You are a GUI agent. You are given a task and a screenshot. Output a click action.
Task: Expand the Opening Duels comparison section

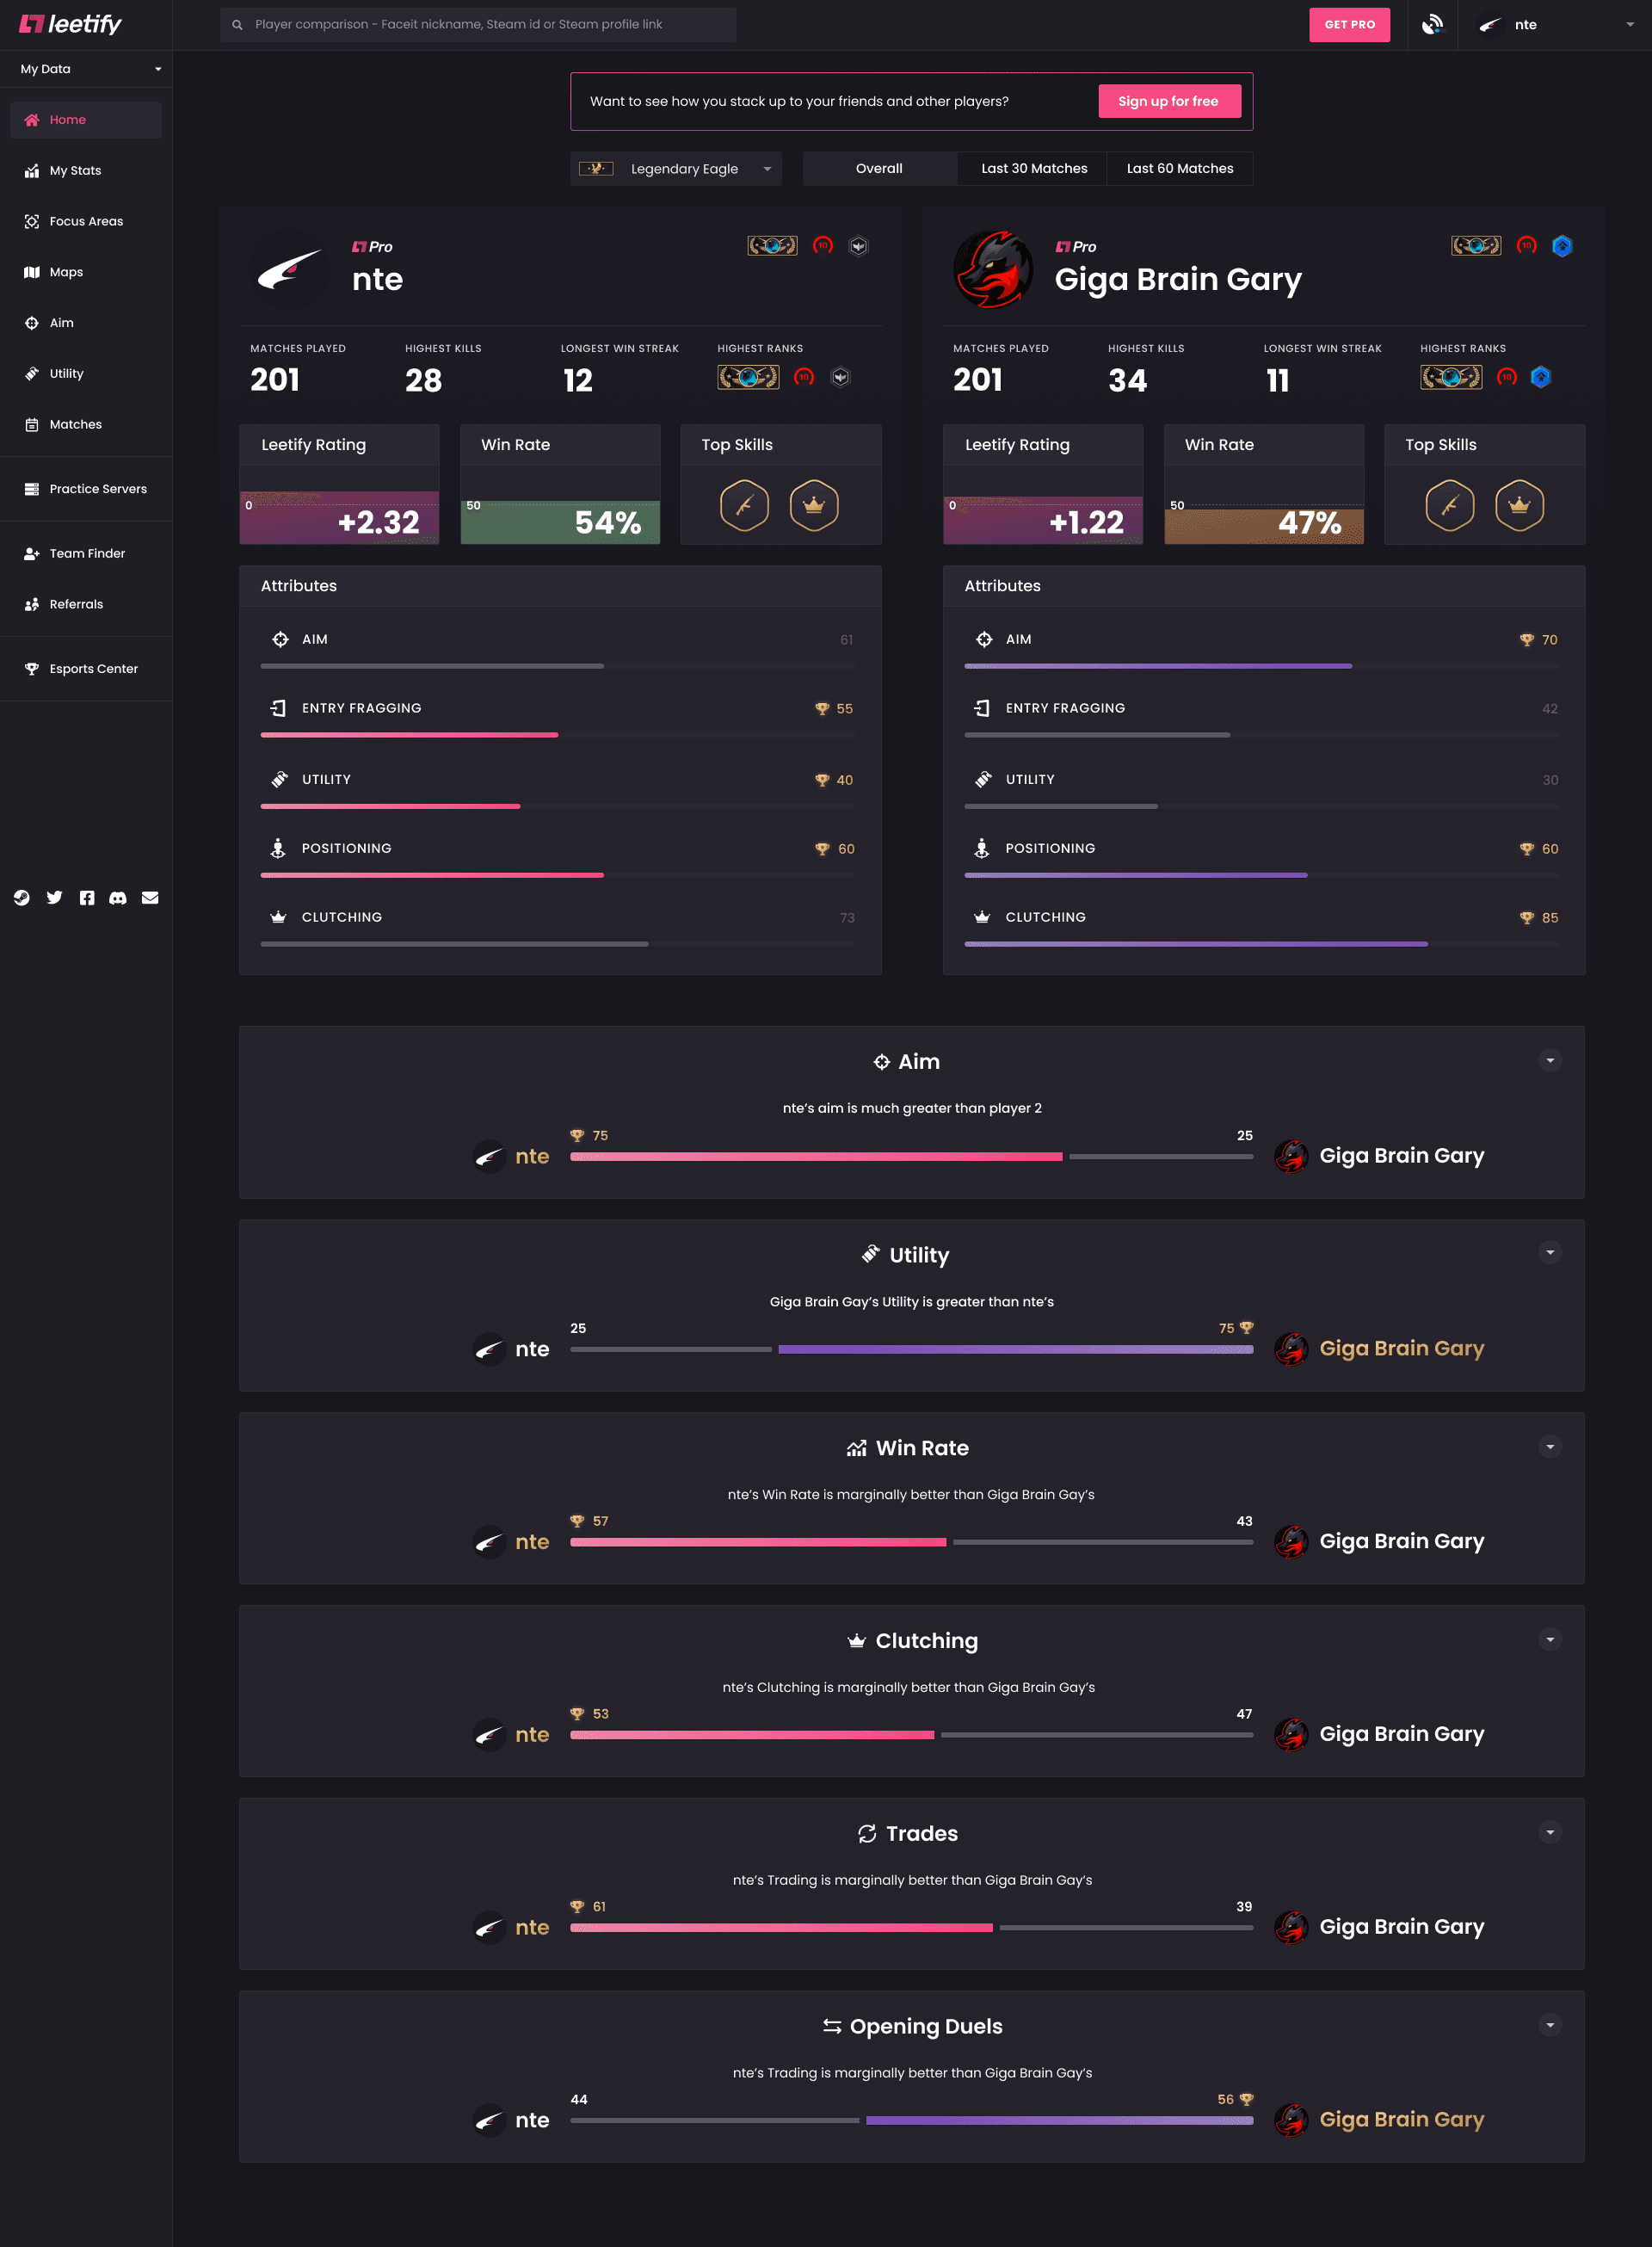tap(1550, 2025)
